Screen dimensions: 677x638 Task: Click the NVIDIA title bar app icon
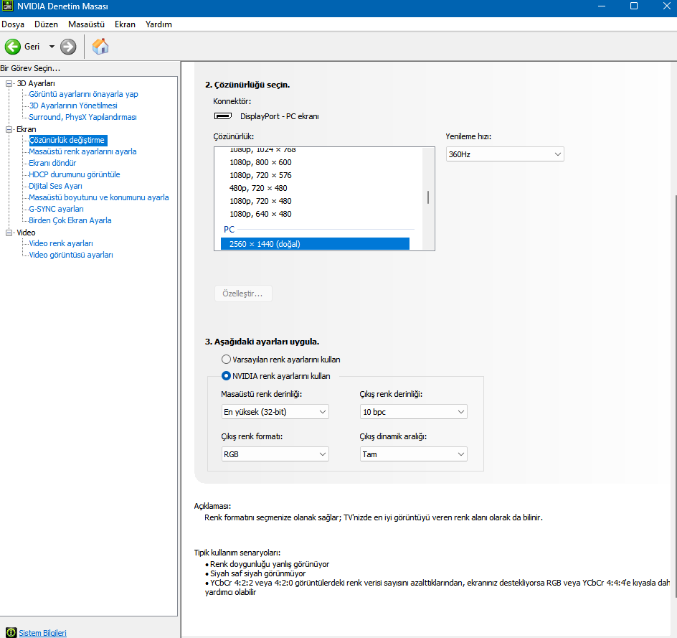coord(7,6)
